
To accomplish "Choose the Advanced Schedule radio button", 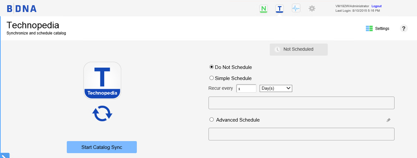I will pos(212,120).
